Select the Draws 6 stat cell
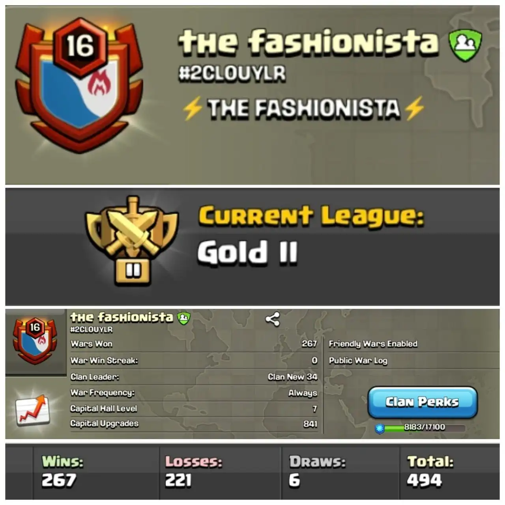 coord(340,472)
